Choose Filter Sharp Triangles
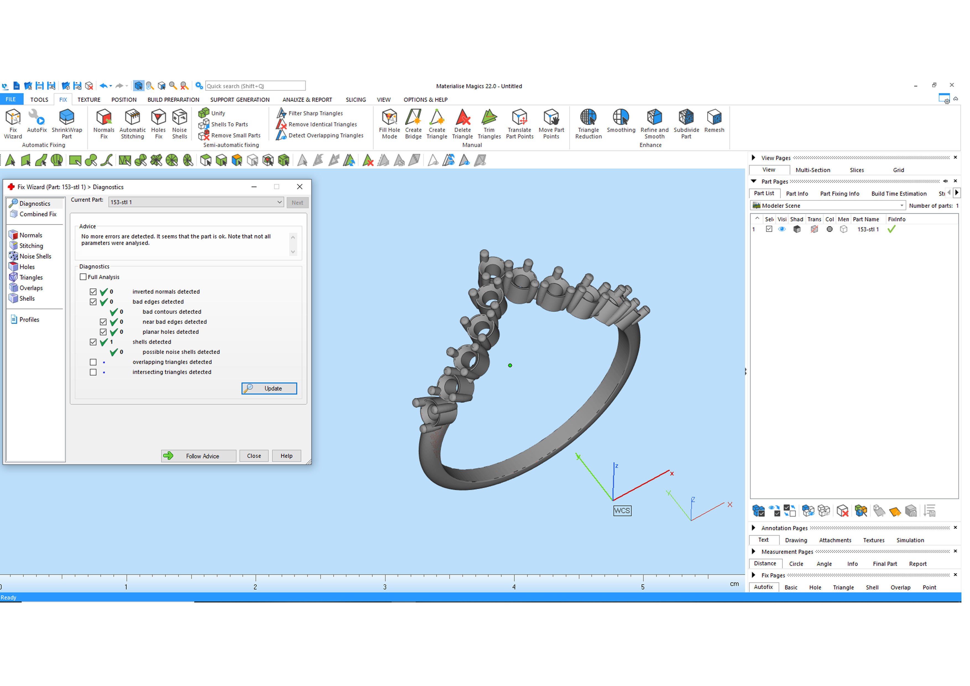 (310, 113)
